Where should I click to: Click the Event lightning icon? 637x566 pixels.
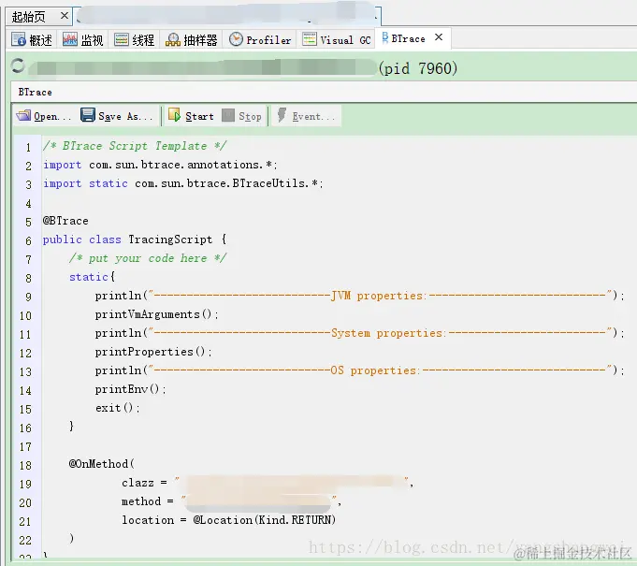pyautogui.click(x=282, y=115)
